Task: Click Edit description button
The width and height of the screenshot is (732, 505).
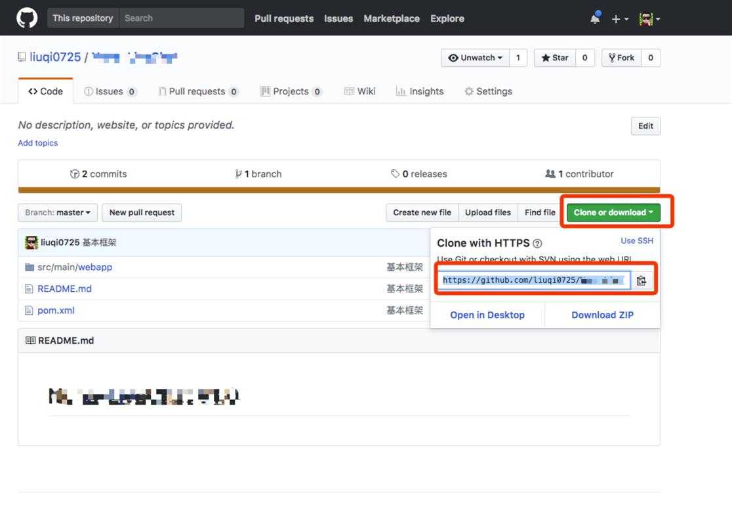Action: [x=645, y=126]
